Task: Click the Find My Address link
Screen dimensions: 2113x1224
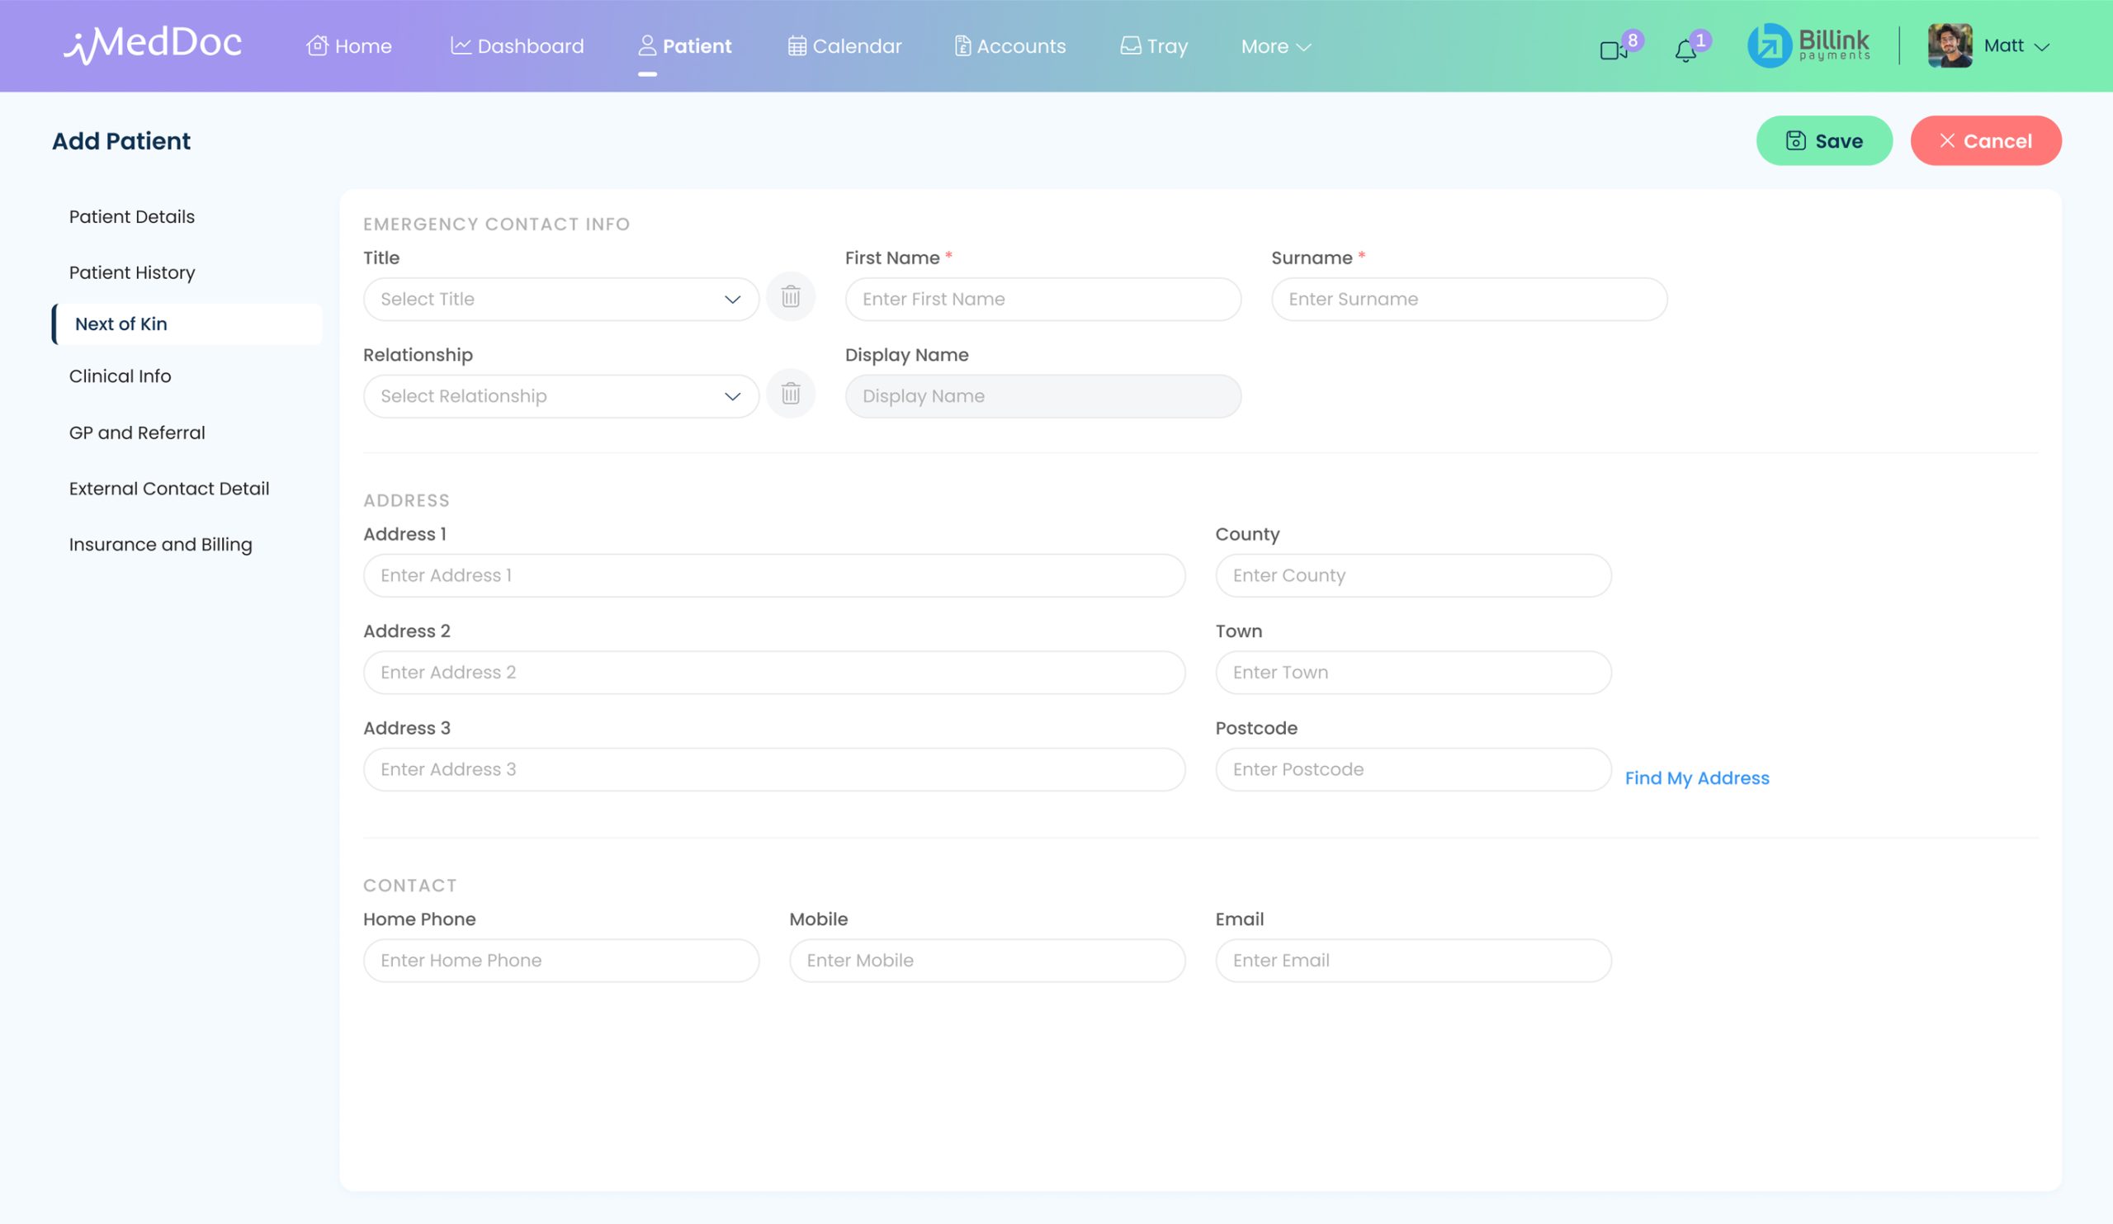Action: [x=1697, y=778]
